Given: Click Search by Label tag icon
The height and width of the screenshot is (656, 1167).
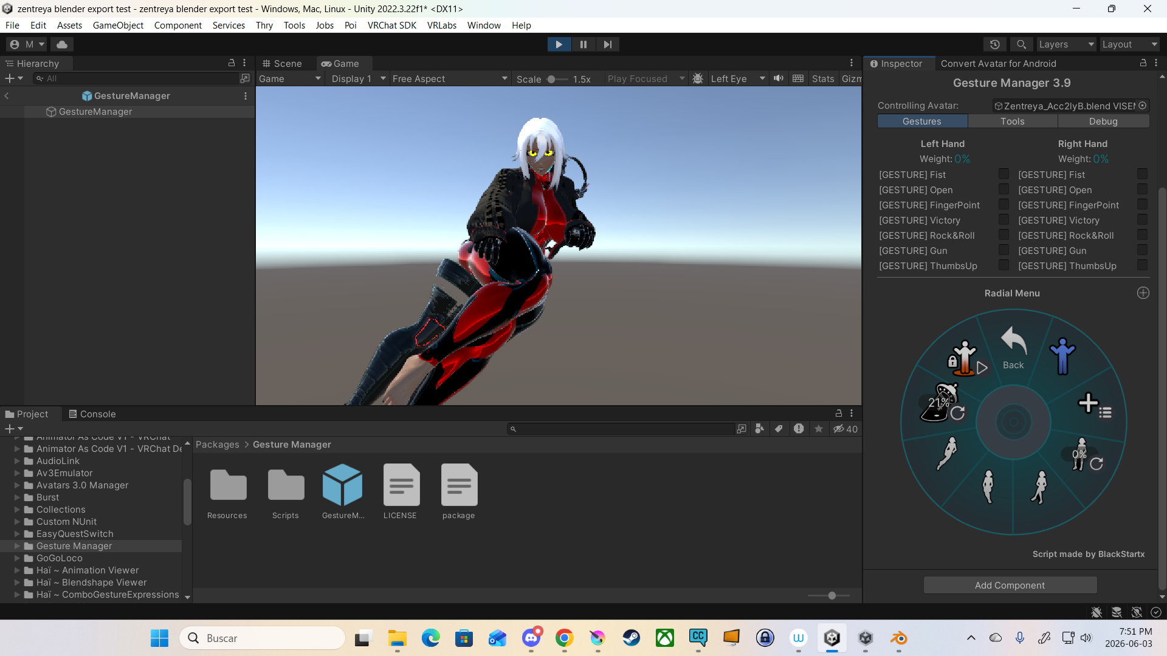Looking at the screenshot, I should pos(779,429).
